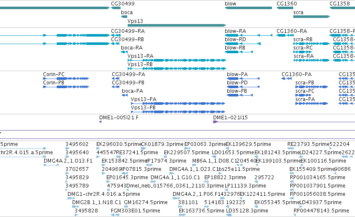Select the Vps13-RA transcript label

[140, 56]
